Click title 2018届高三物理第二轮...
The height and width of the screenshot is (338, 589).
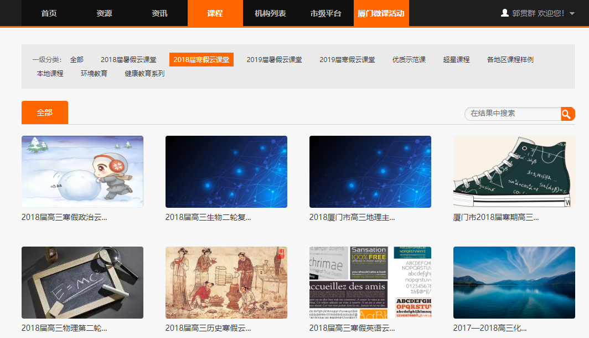coord(64,328)
